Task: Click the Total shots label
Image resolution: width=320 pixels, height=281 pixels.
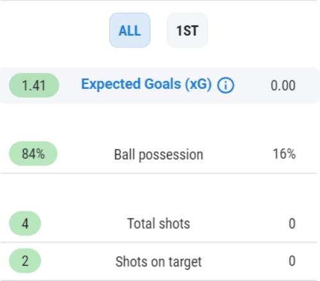Action: (x=159, y=224)
